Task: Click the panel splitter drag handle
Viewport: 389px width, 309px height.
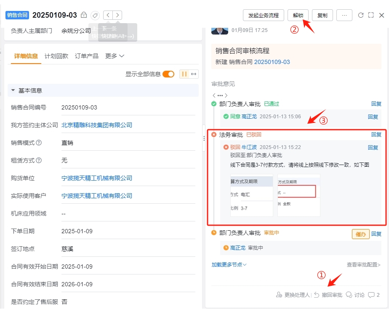Action: click(x=204, y=139)
